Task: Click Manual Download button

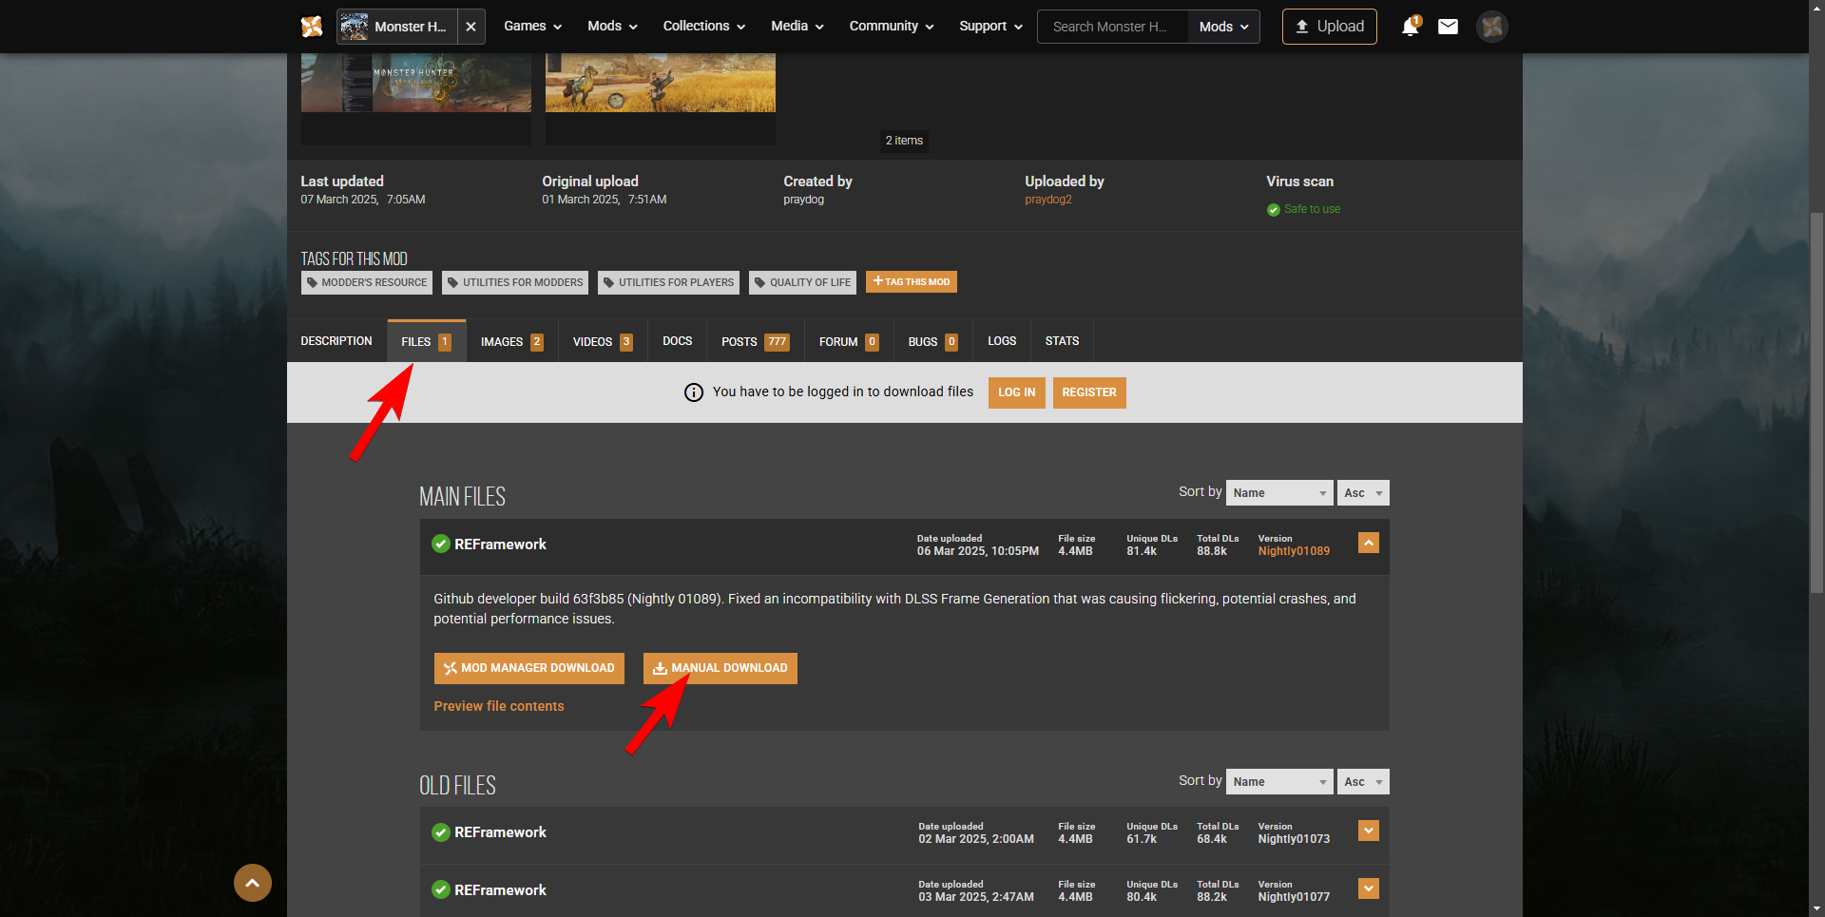Action: click(720, 668)
